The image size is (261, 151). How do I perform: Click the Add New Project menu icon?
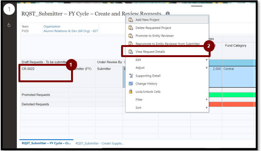[x=130, y=20]
